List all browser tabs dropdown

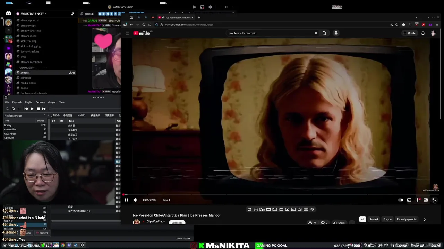pyautogui.click(x=416, y=17)
